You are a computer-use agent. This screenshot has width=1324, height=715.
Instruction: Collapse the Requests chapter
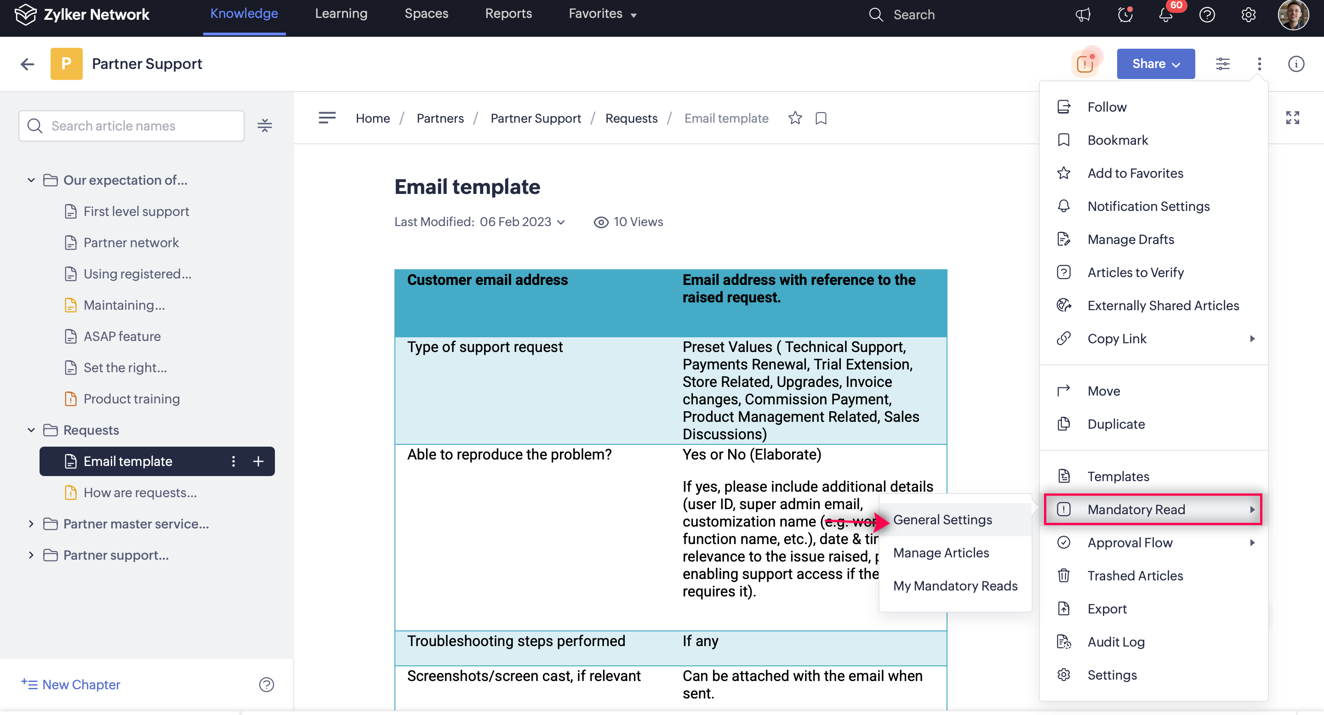coord(31,430)
